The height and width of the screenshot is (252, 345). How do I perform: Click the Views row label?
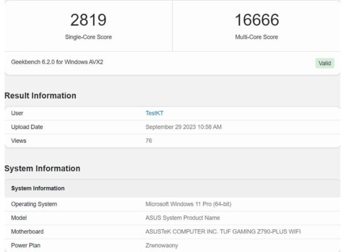pyautogui.click(x=19, y=140)
